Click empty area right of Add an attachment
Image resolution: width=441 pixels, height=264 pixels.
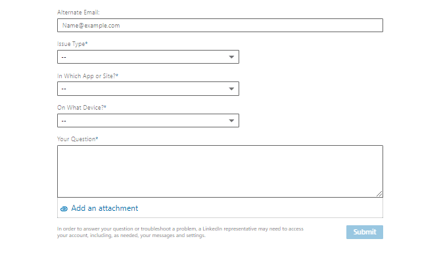click(260, 208)
